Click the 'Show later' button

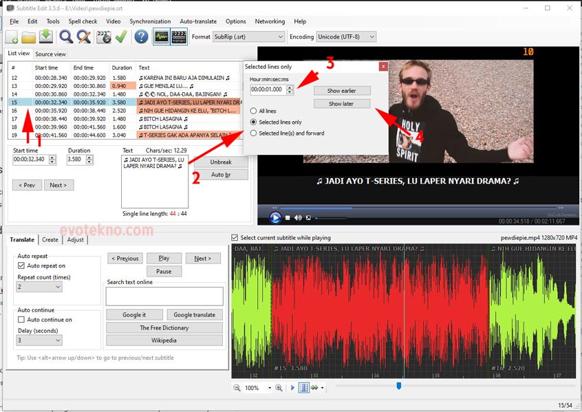click(342, 104)
